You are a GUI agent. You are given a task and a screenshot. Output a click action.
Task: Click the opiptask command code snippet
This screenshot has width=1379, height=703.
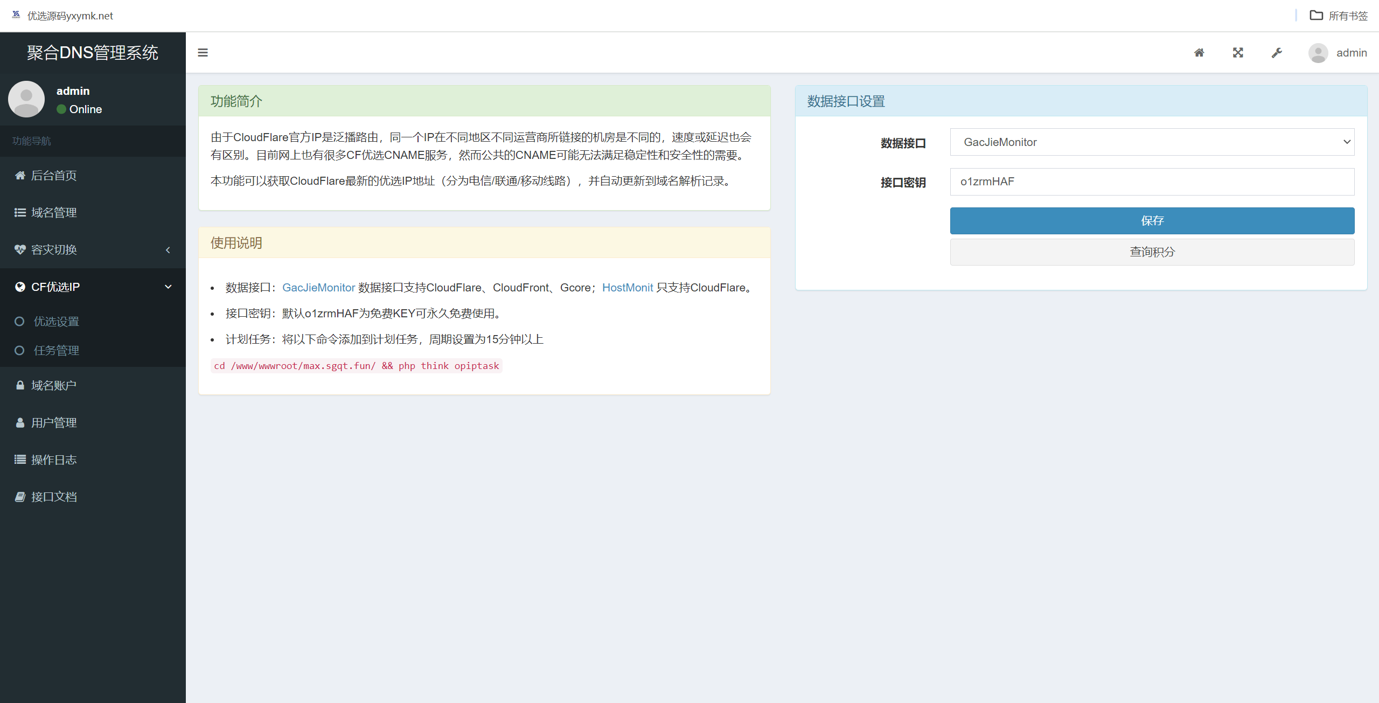356,366
